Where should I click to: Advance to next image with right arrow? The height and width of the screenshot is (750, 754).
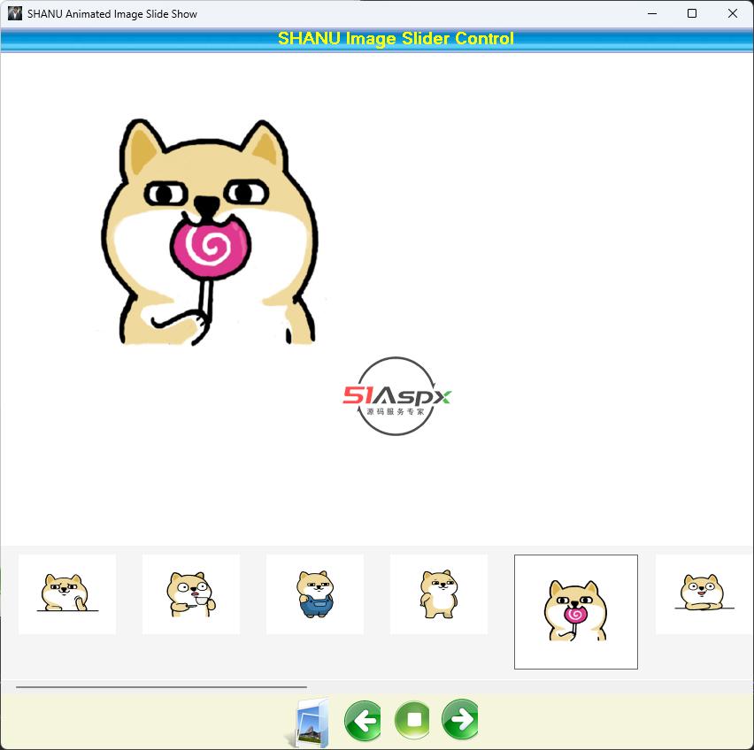461,719
